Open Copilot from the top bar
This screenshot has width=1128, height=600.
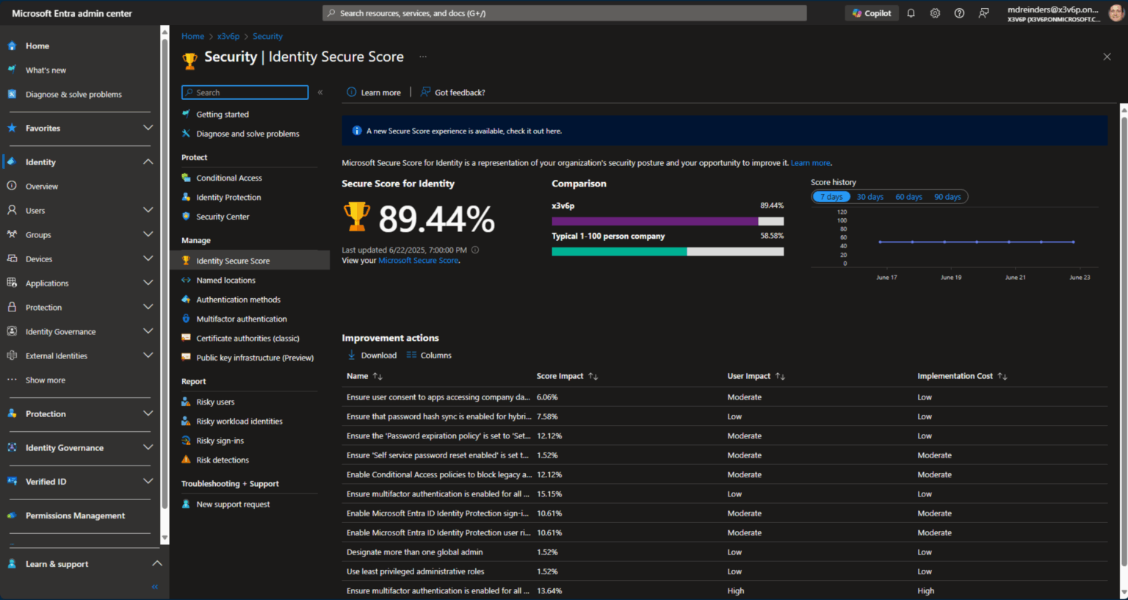[871, 12]
